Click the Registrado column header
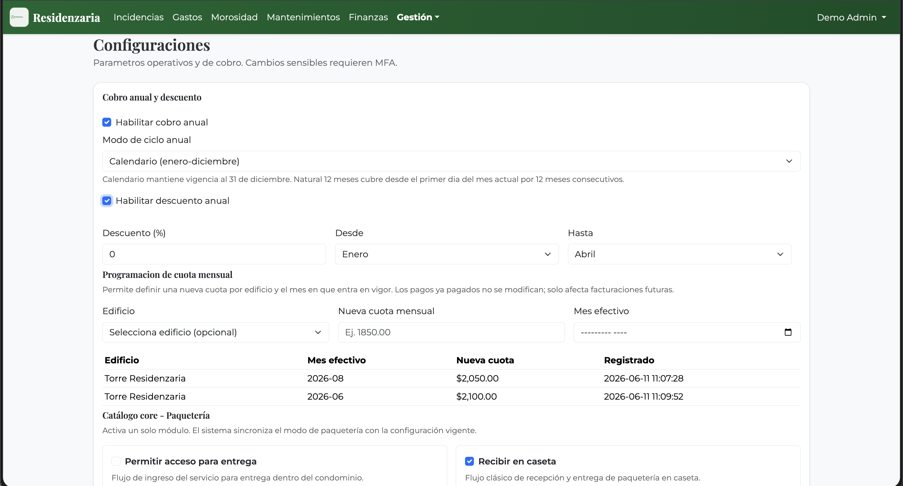 (x=629, y=360)
